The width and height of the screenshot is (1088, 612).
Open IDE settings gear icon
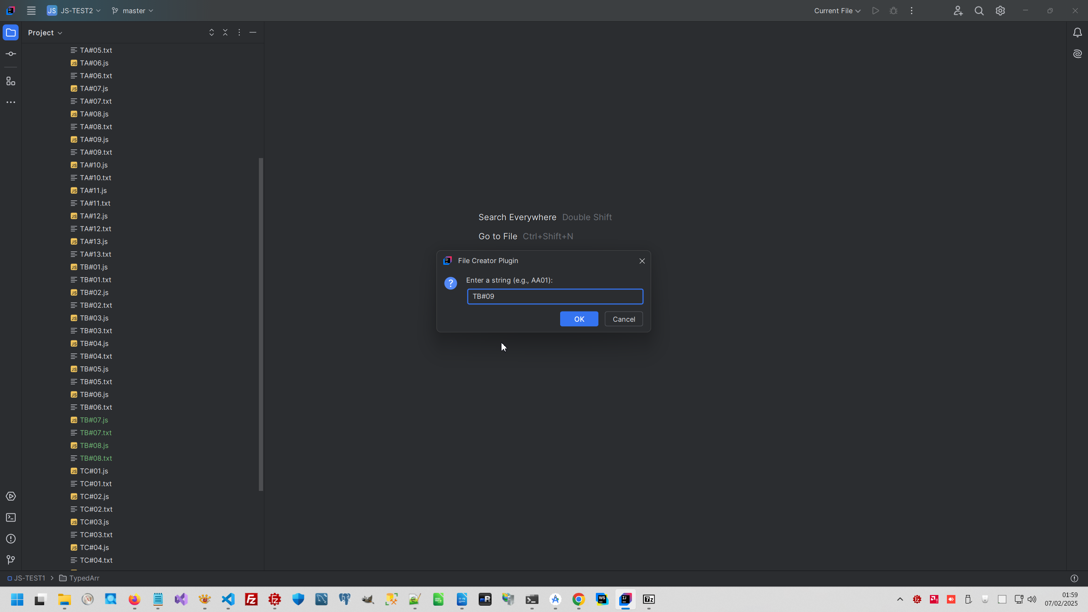click(x=1000, y=11)
